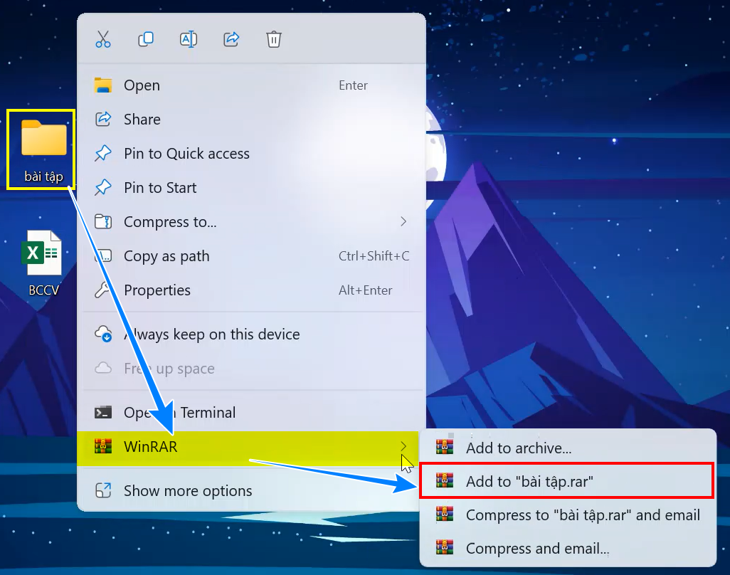The height and width of the screenshot is (575, 730).
Task: Select Pin to Quick access
Action: coord(186,154)
